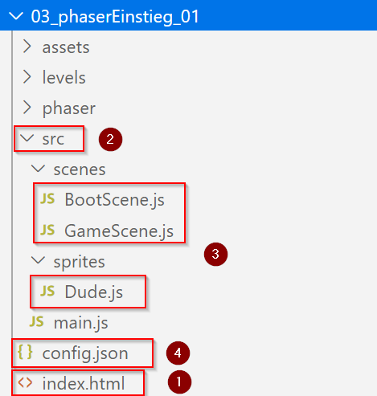The width and height of the screenshot is (377, 396).
Task: Expand the levels folder chevron
Action: pyautogui.click(x=27, y=77)
